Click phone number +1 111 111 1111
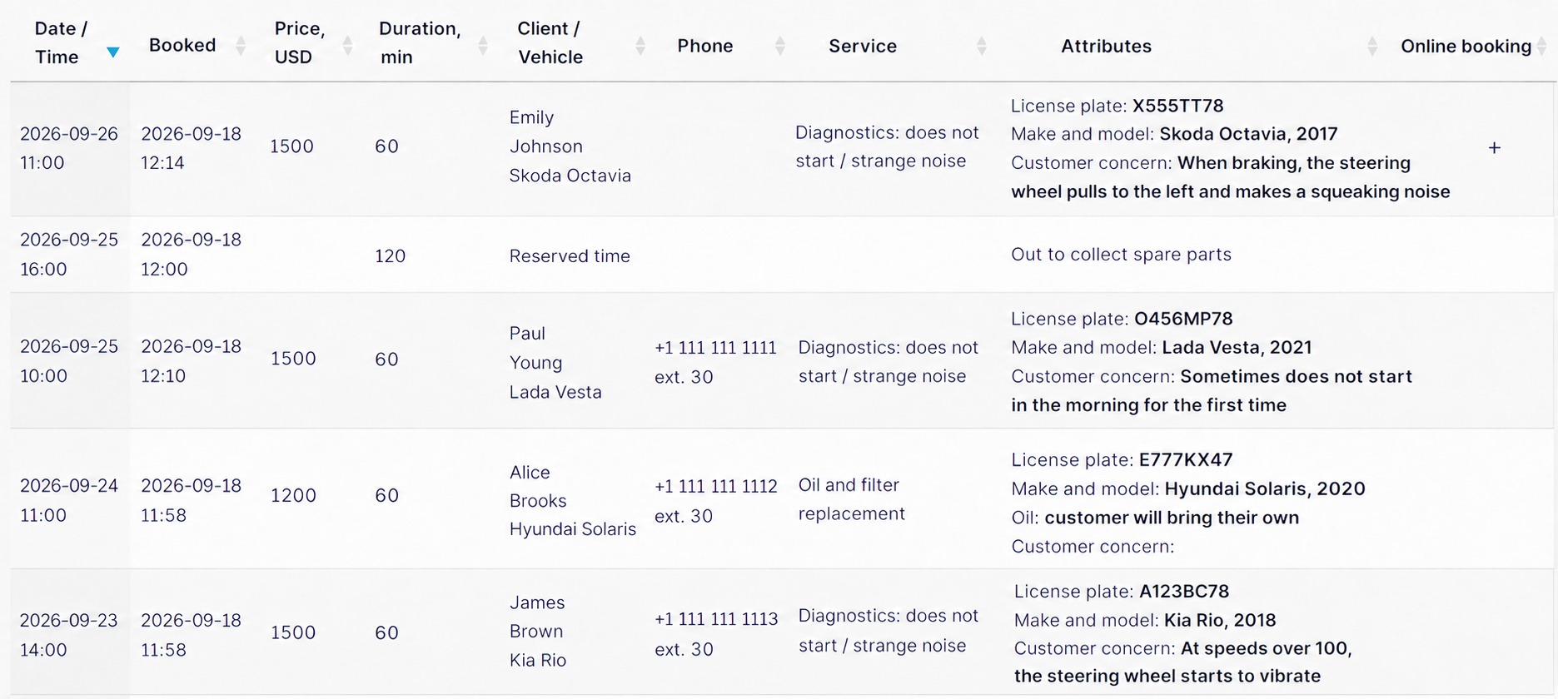Image resolution: width=1558 pixels, height=699 pixels. tap(715, 347)
